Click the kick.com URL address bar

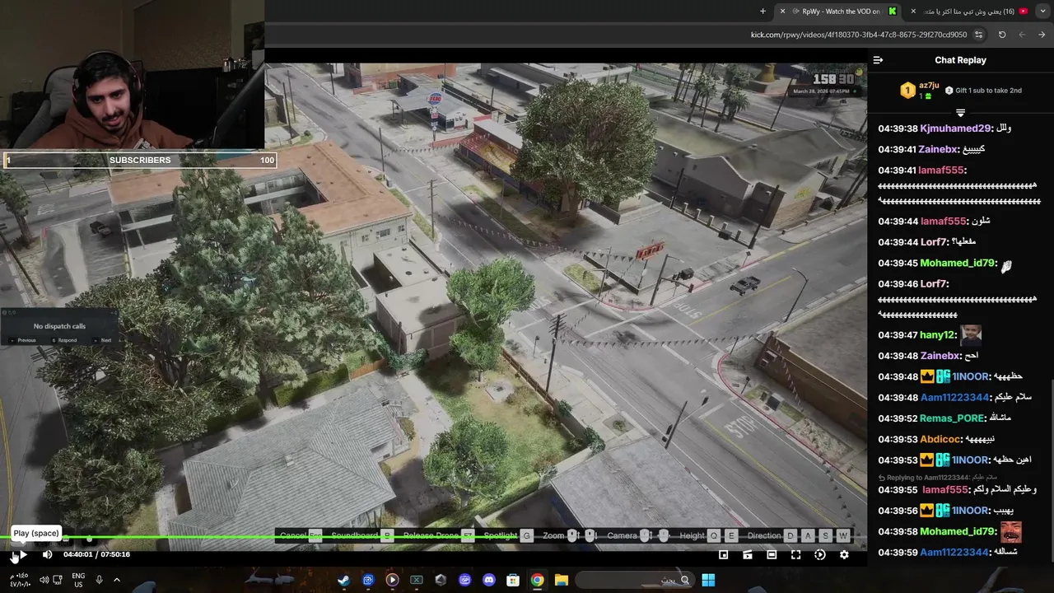859,35
